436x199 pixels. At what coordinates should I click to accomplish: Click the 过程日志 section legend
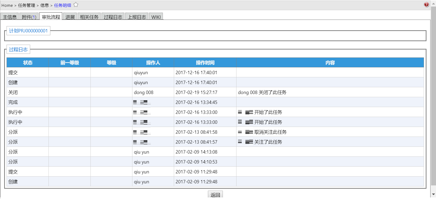tap(18, 49)
